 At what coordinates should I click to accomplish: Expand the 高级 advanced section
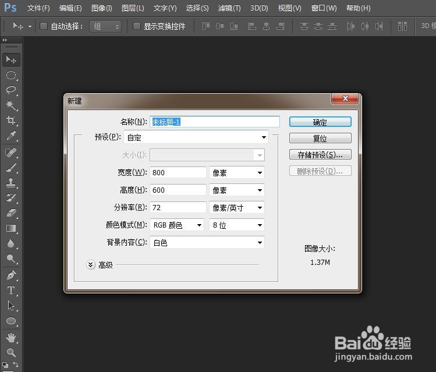pos(91,265)
